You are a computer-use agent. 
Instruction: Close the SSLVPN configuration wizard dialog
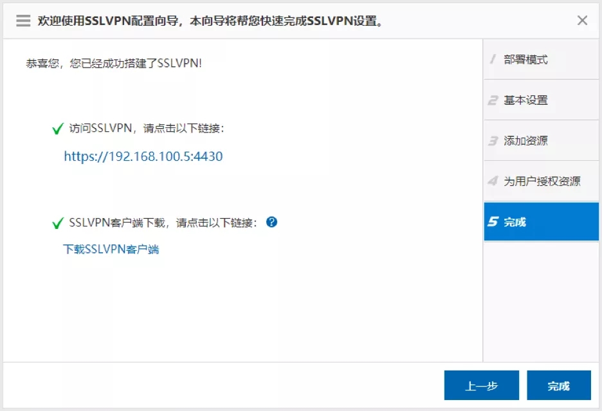click(x=582, y=21)
